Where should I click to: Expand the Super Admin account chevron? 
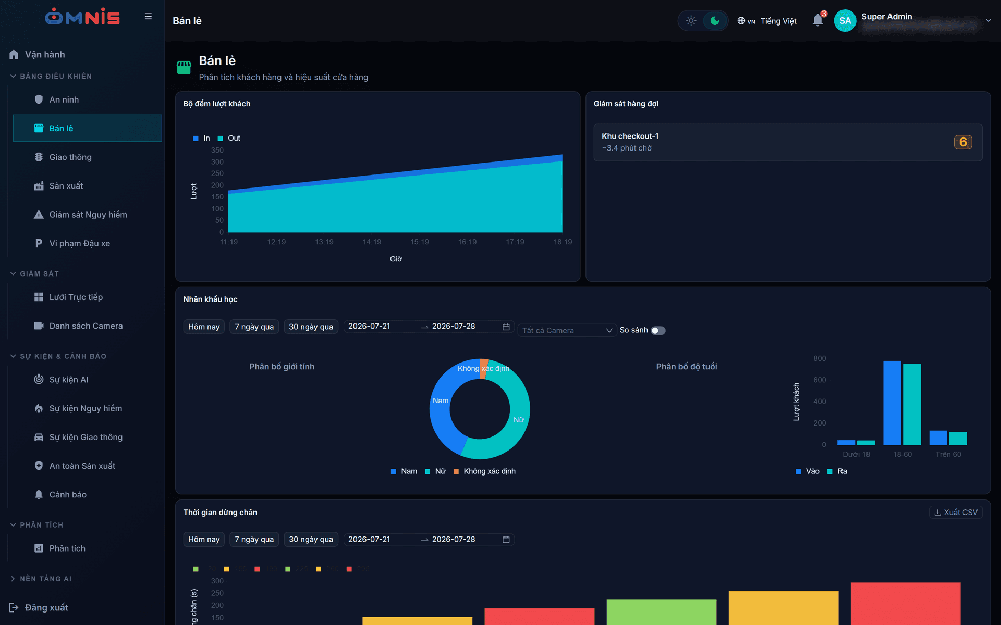[x=988, y=21]
